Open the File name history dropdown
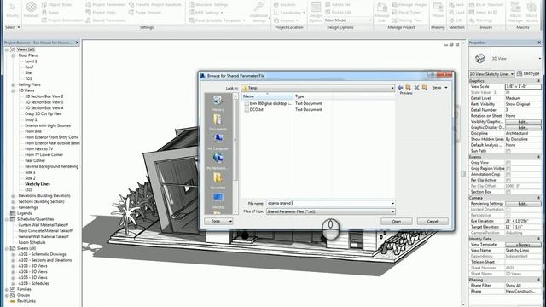 click(x=392, y=203)
